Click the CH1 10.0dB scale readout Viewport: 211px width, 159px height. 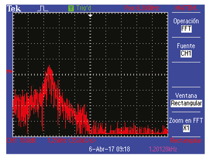tap(21, 140)
